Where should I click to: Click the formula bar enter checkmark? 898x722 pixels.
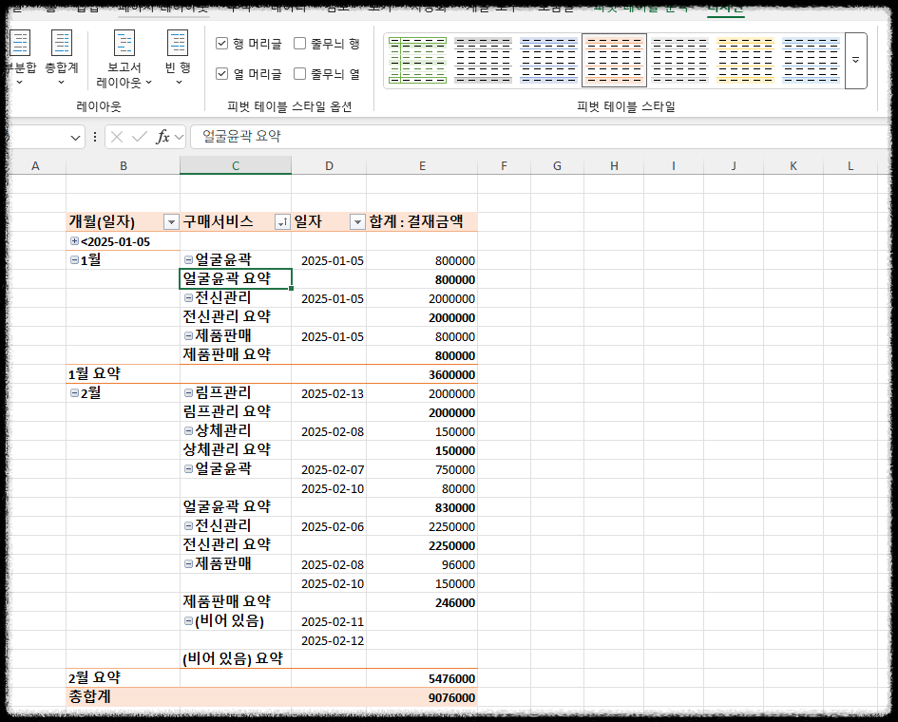coord(139,137)
